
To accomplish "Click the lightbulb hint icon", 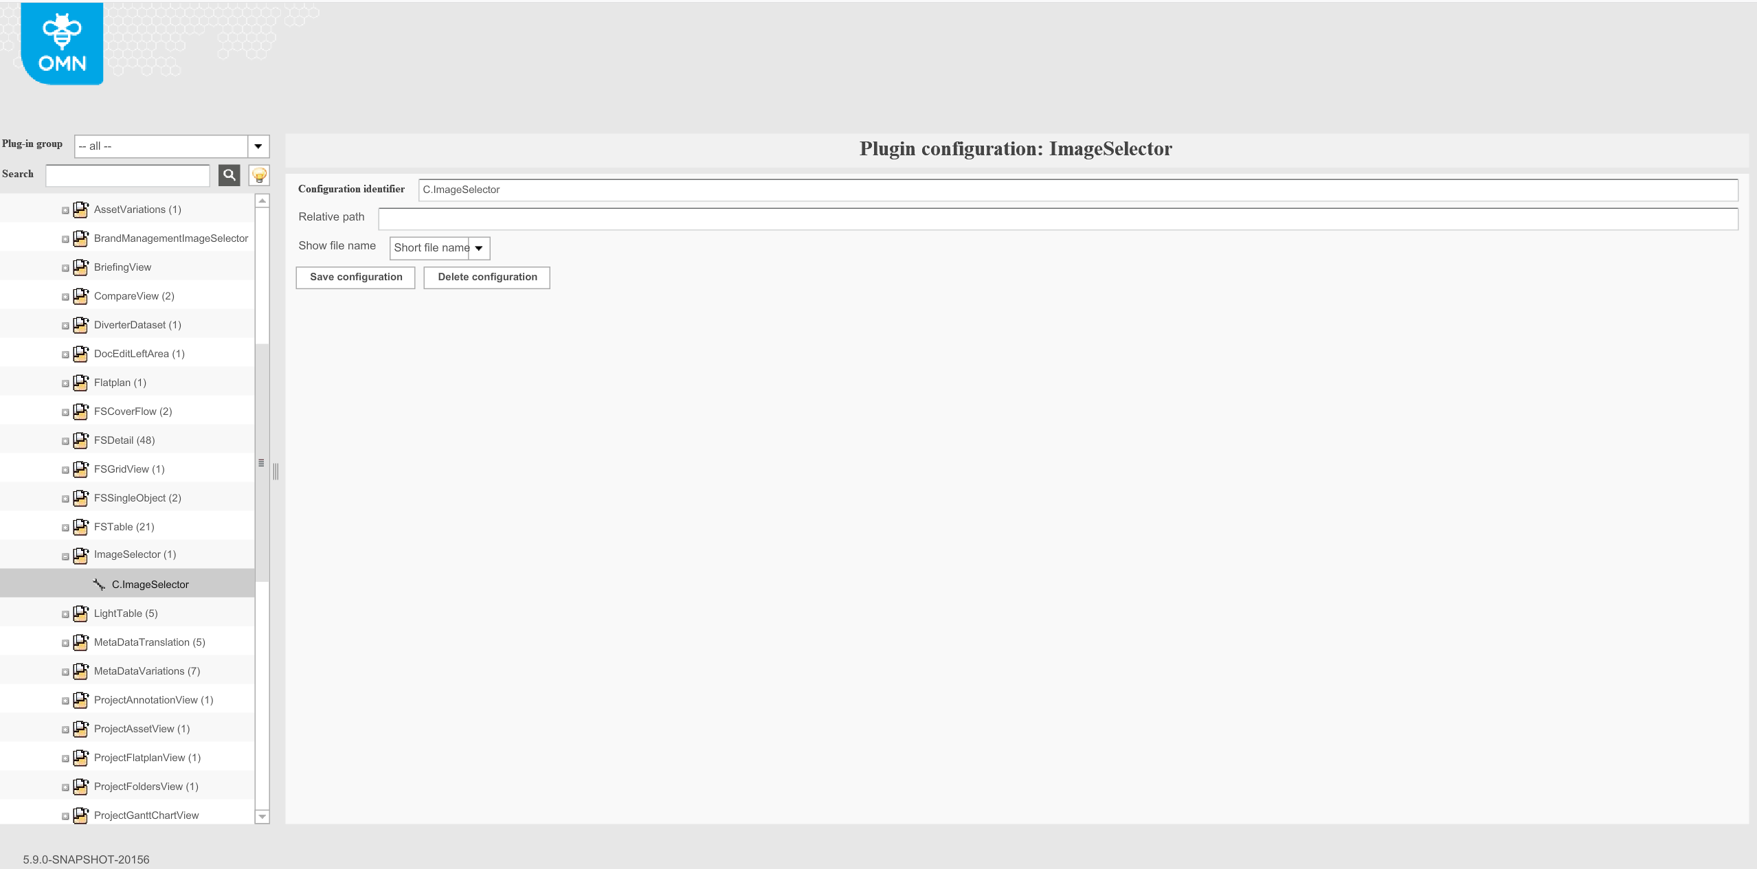I will coord(259,175).
